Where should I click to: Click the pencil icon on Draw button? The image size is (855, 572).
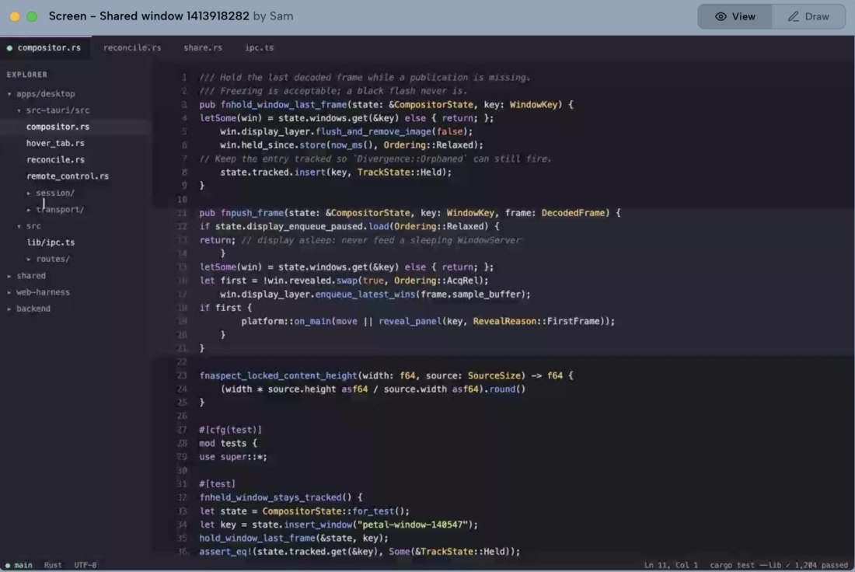pos(794,16)
